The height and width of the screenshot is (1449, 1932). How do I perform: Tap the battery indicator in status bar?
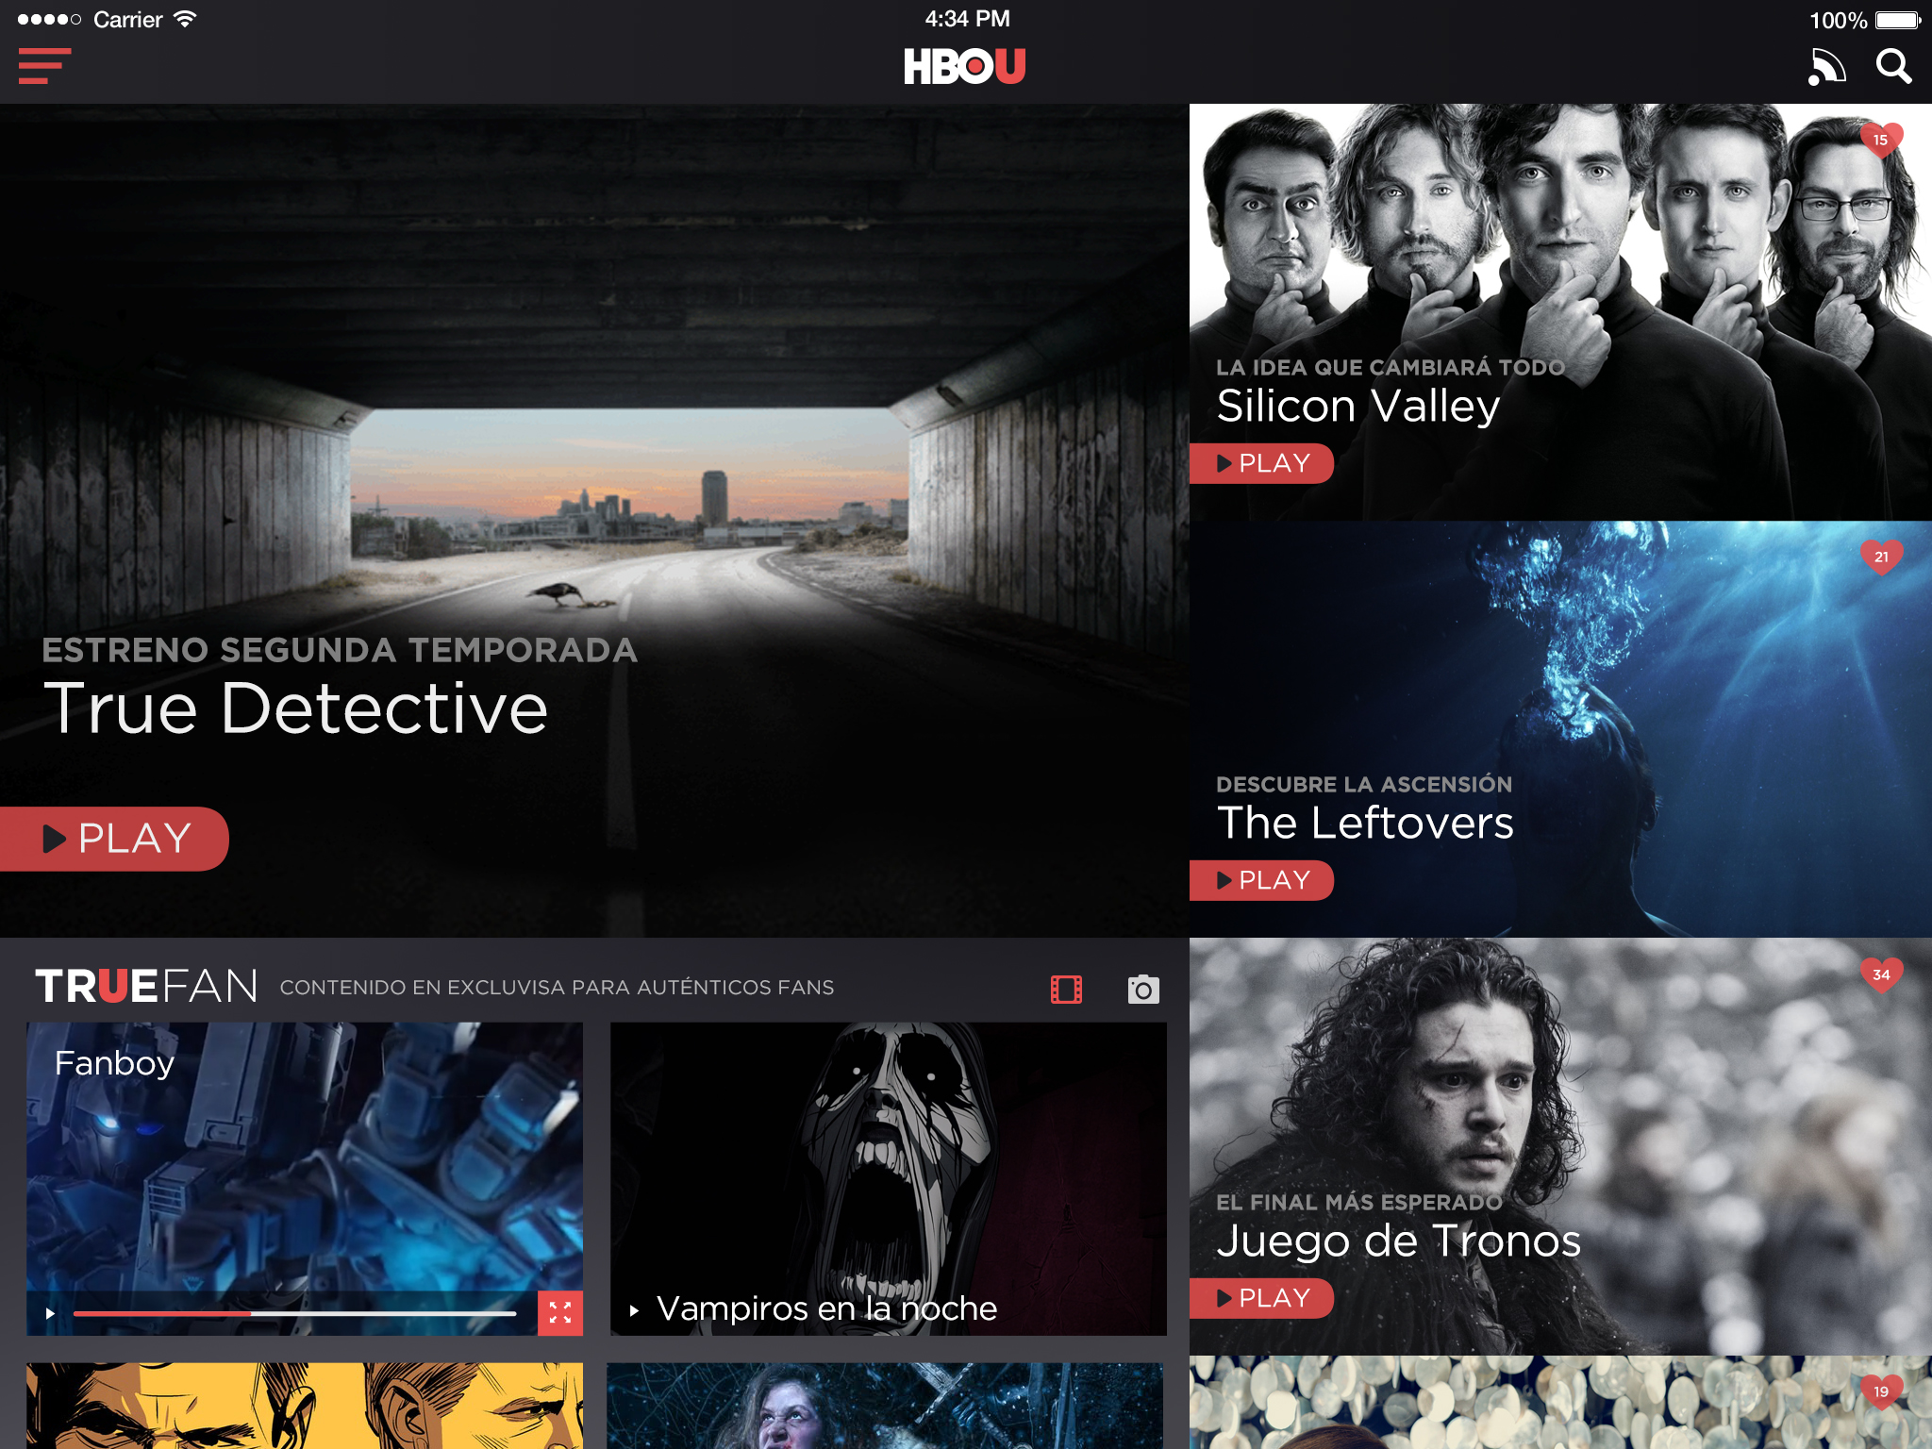click(x=1898, y=20)
